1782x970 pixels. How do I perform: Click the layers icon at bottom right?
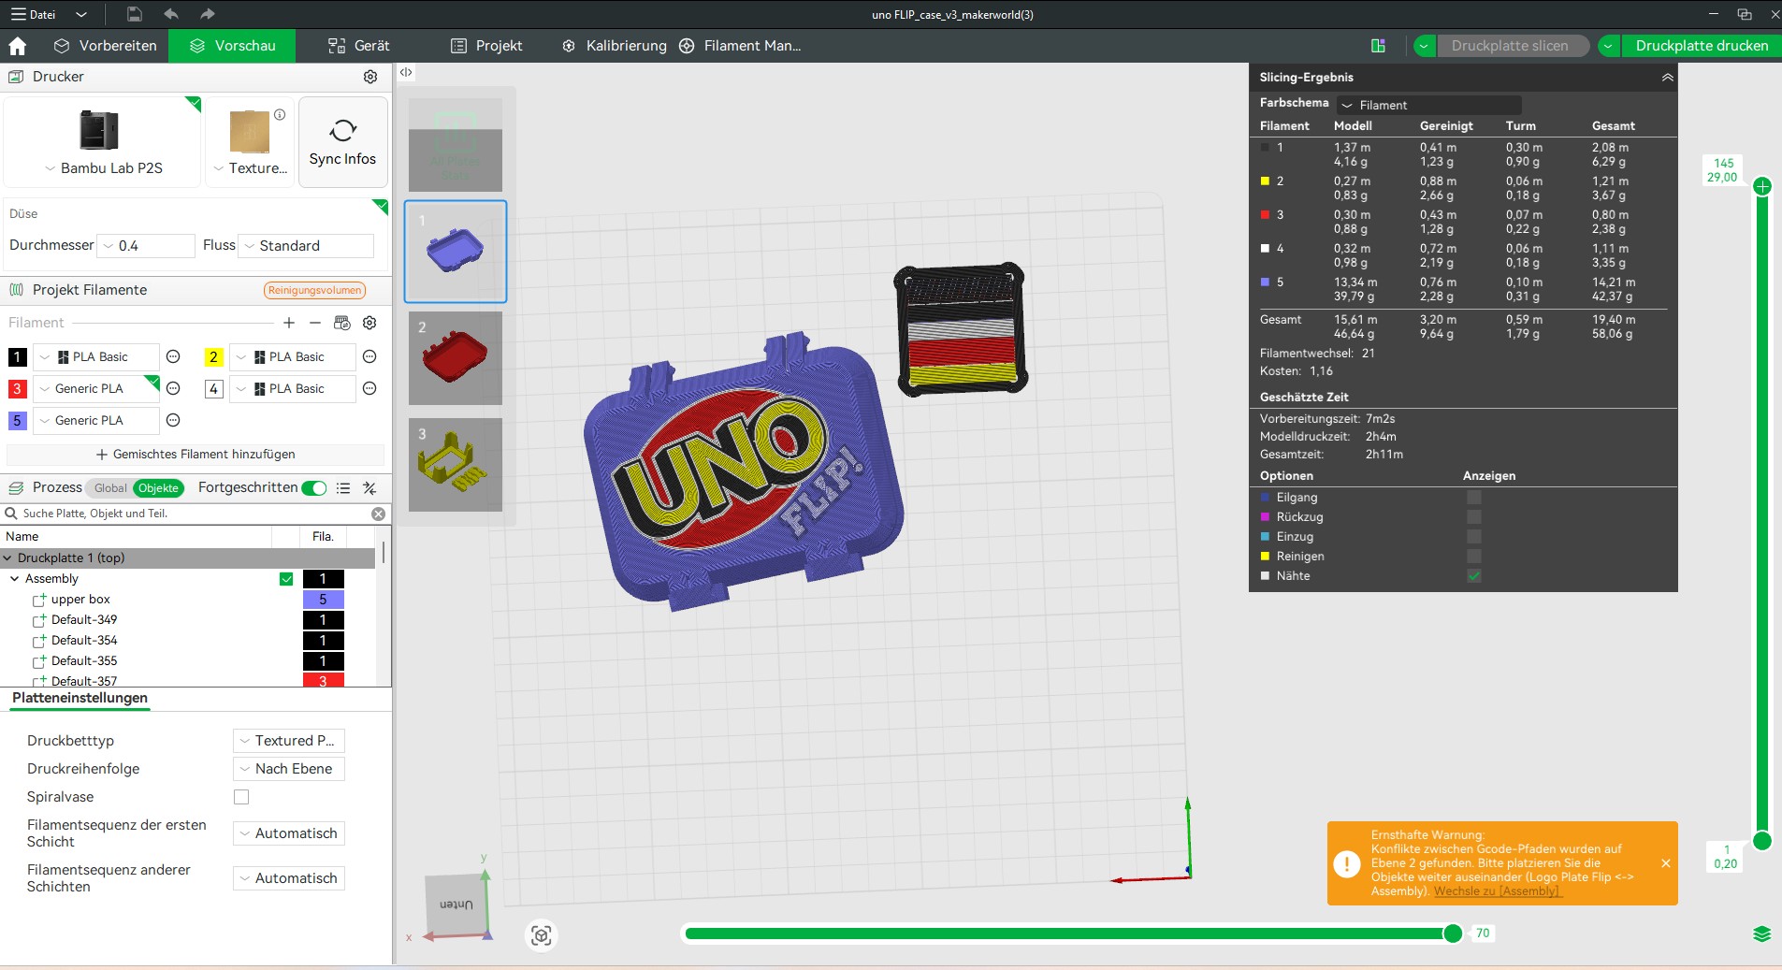1761,934
